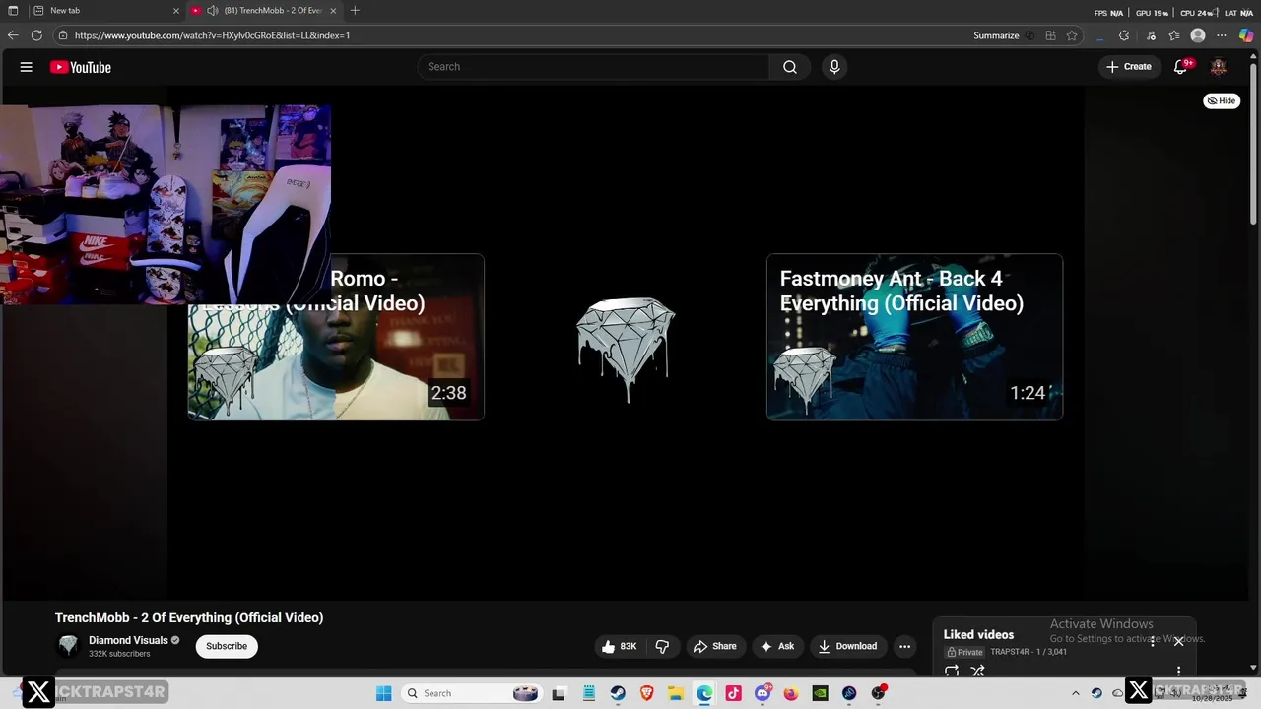Open the Romo official video end card
The image size is (1261, 709).
point(336,337)
